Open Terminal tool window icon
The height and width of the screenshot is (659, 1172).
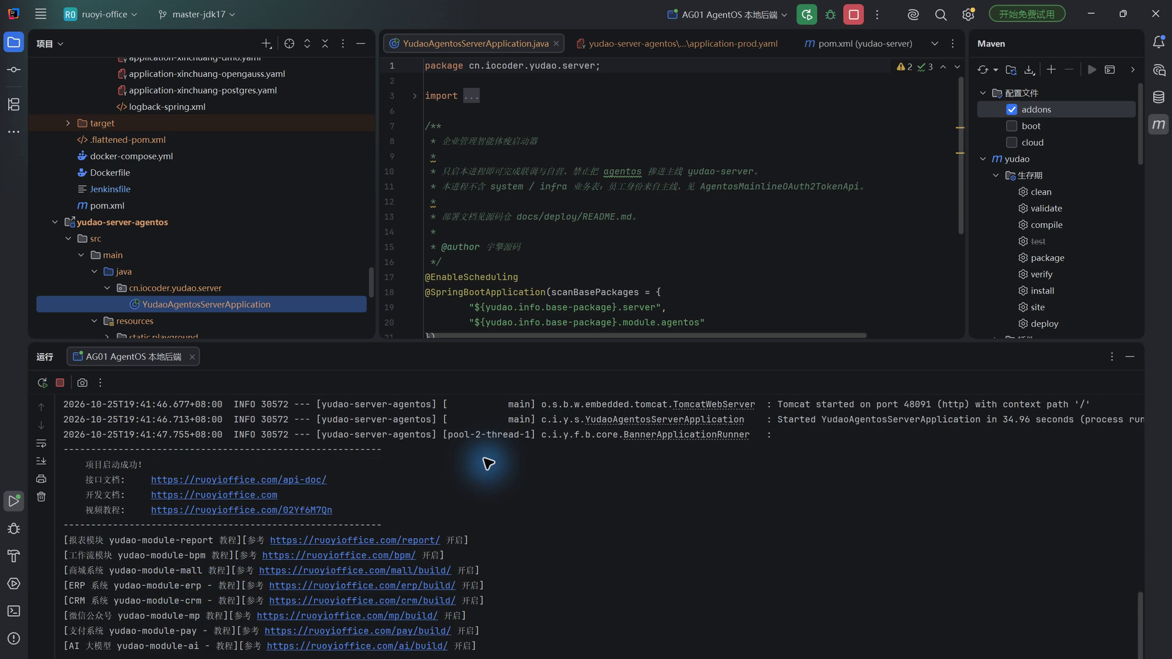point(13,611)
